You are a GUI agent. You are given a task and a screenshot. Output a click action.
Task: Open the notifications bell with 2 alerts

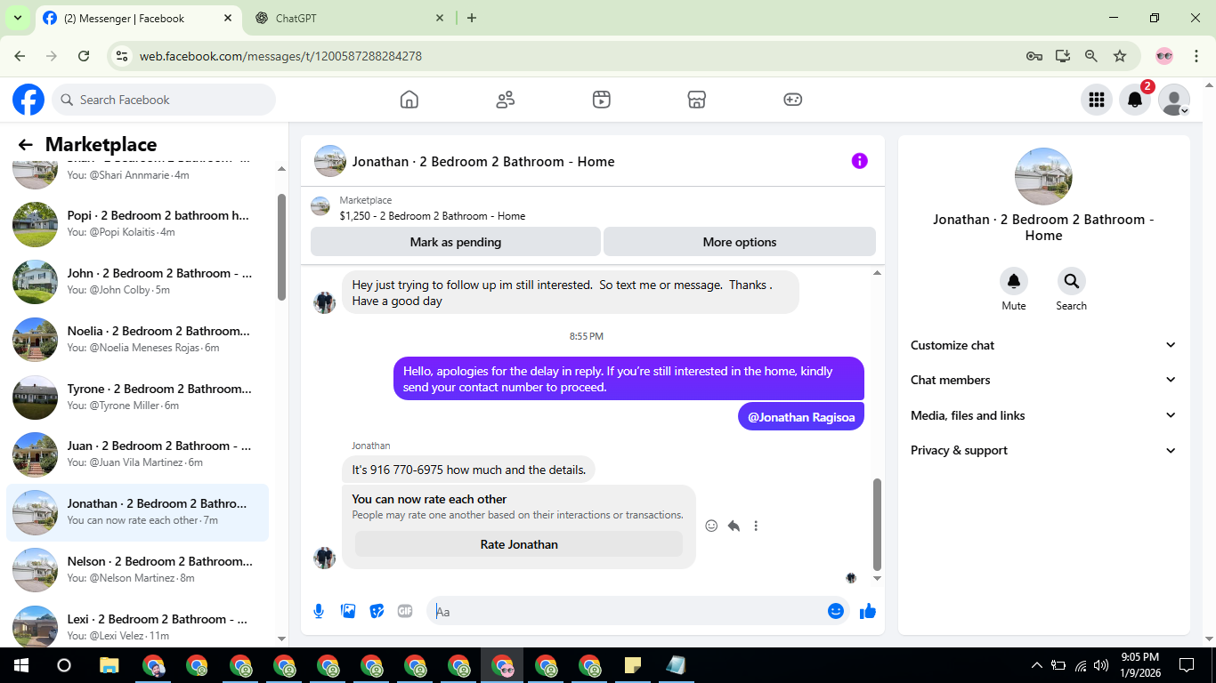(x=1135, y=100)
